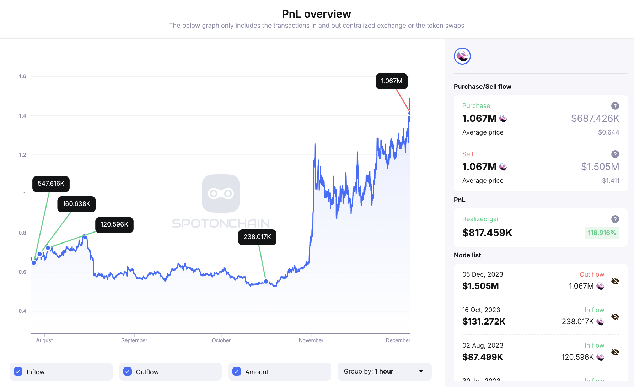Toggle visibility on the 16 Oct row
Viewport: 634px width, 387px height.
coord(615,316)
